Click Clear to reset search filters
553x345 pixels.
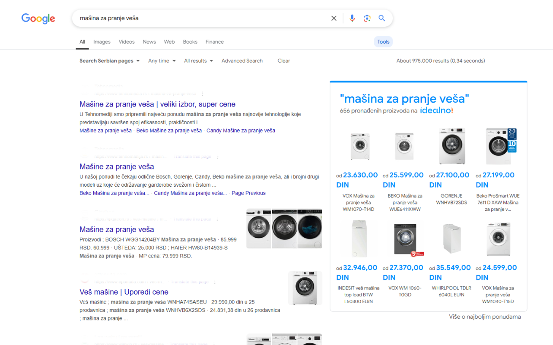coord(284,61)
